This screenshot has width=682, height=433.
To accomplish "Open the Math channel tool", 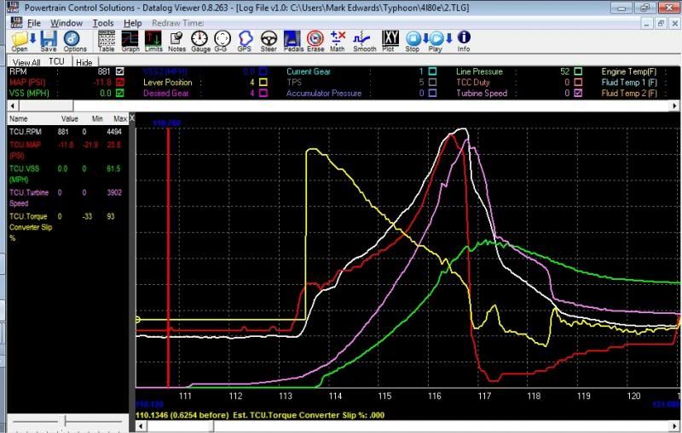I will [x=338, y=41].
